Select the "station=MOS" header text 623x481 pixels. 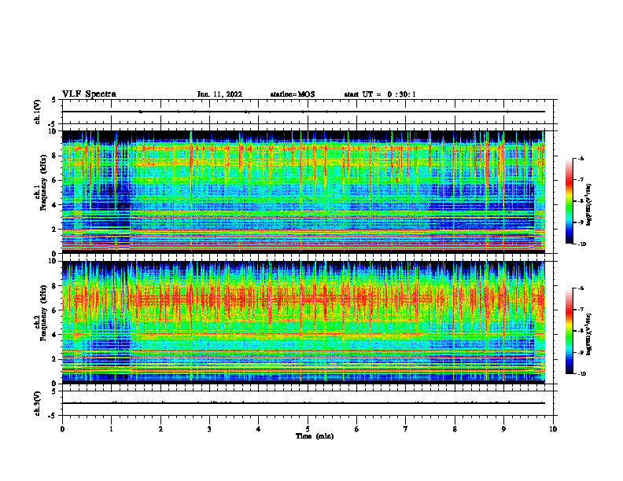[x=293, y=94]
